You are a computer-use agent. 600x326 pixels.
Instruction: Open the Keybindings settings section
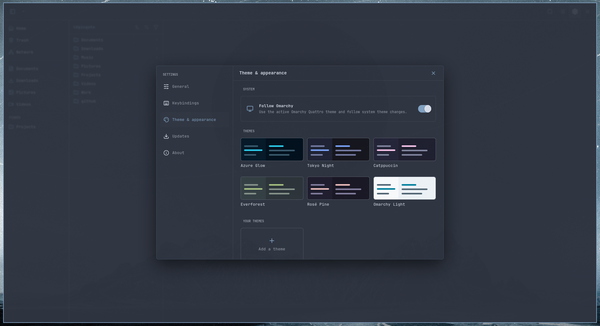(x=194, y=103)
